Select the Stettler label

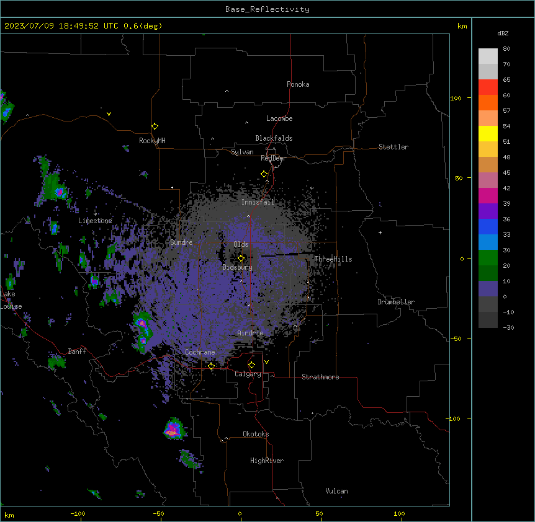pyautogui.click(x=393, y=147)
